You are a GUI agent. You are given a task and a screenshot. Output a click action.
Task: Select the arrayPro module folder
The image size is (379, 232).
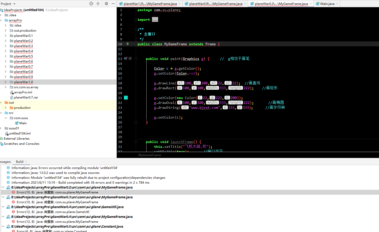pos(15,20)
